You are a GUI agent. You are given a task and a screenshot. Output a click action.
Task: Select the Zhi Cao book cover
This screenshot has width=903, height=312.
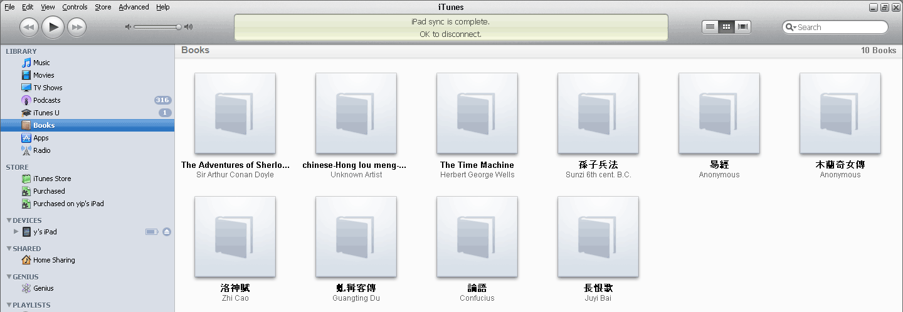tap(235, 237)
